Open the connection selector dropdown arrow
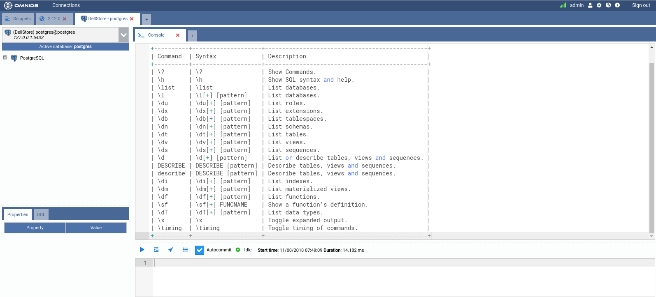656x297 pixels. click(x=123, y=35)
